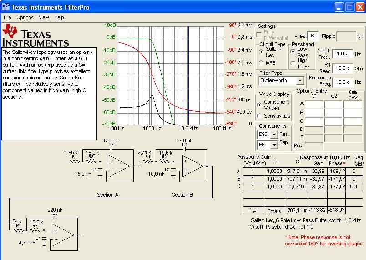Screen dimensions: 366x260
Task: Click the Totals gain value -113,82
Action: pyautogui.click(x=317, y=210)
